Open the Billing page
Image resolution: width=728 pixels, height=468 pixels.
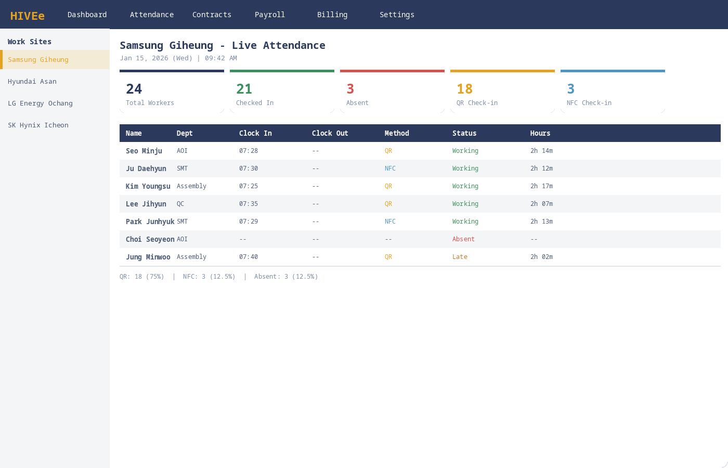click(332, 15)
